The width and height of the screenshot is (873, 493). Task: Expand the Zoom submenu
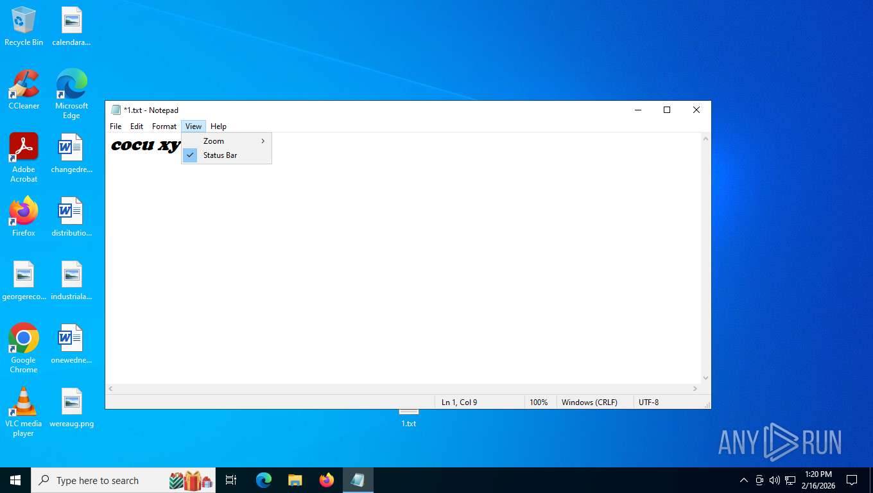tap(227, 141)
